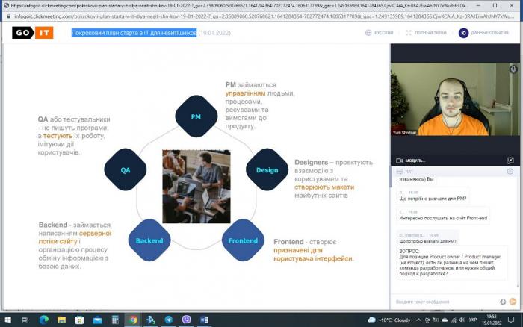
Task: Click the camera module icon below video
Action: click(398, 160)
